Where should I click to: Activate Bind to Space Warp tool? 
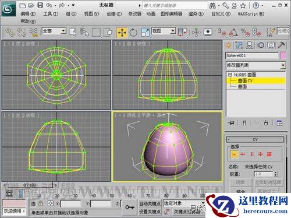[x=33, y=33]
